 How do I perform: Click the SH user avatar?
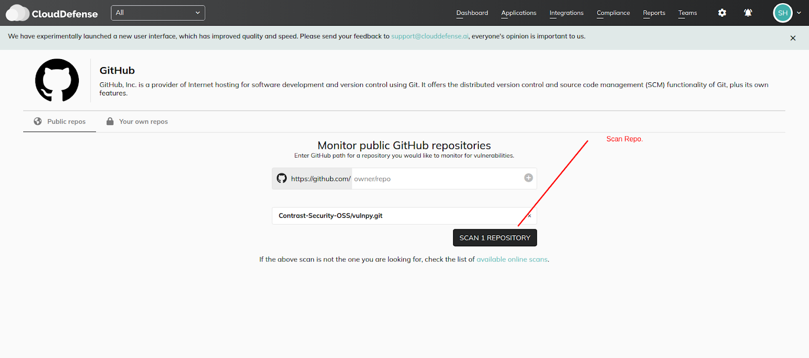(x=783, y=13)
